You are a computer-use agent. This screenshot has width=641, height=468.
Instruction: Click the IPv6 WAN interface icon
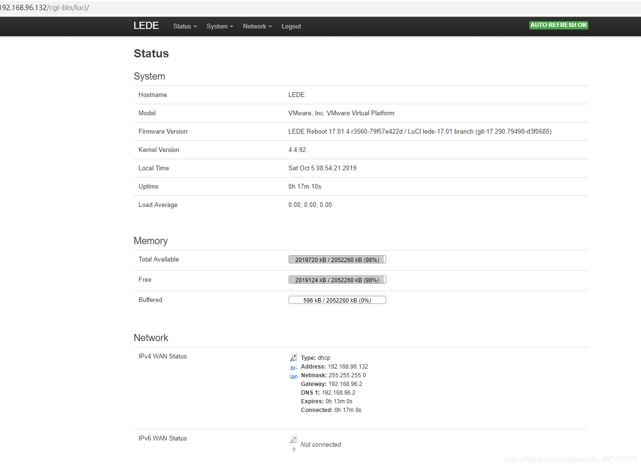coord(293,440)
